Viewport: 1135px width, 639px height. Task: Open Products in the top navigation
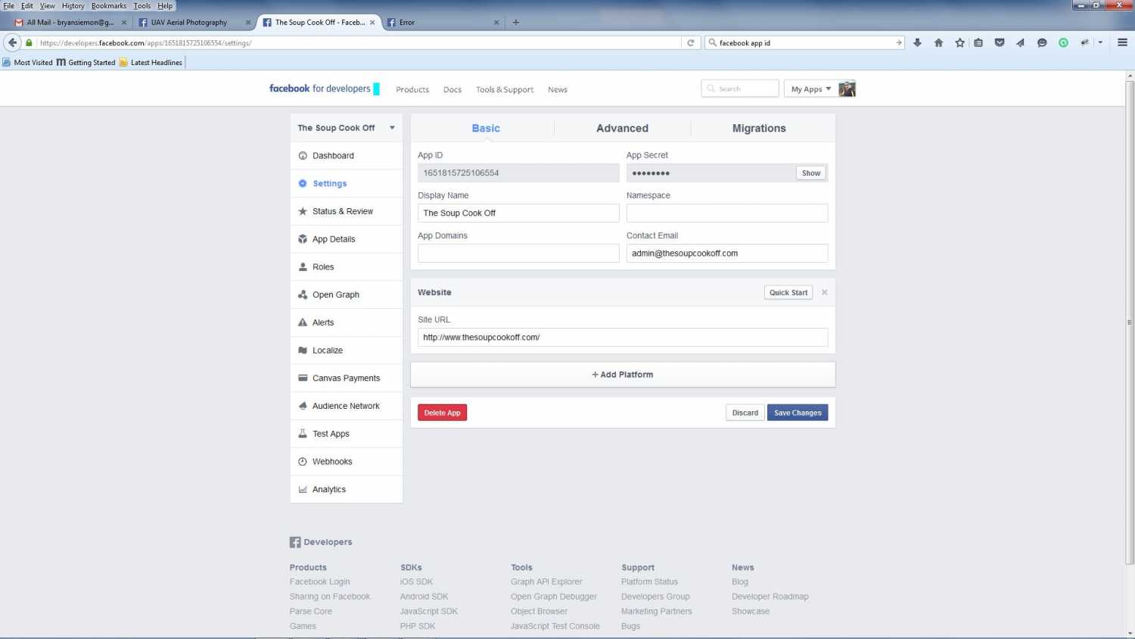pos(412,89)
